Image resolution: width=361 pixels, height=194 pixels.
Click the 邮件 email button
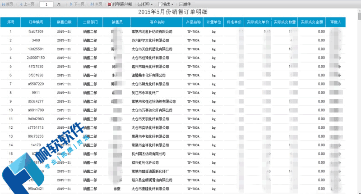point(185,4)
